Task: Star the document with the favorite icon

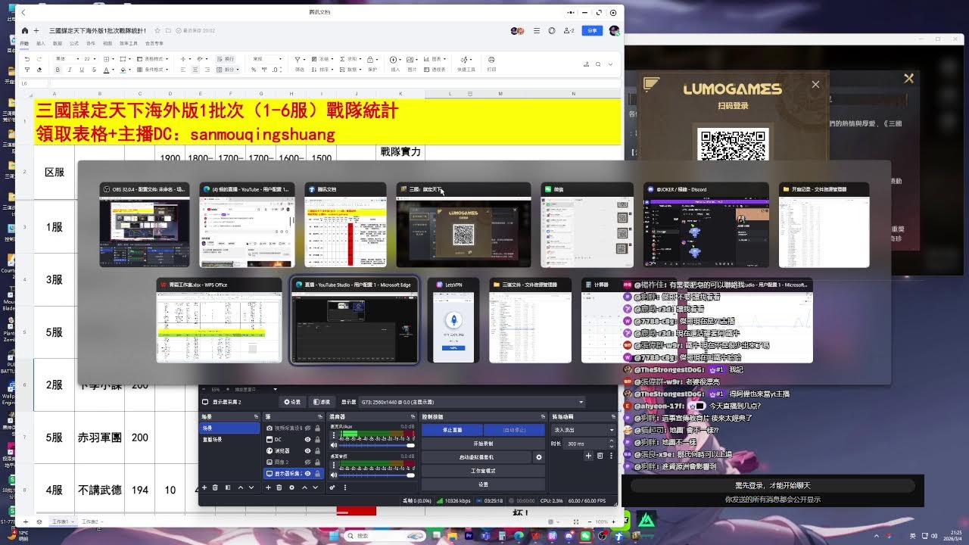Action: (157, 31)
